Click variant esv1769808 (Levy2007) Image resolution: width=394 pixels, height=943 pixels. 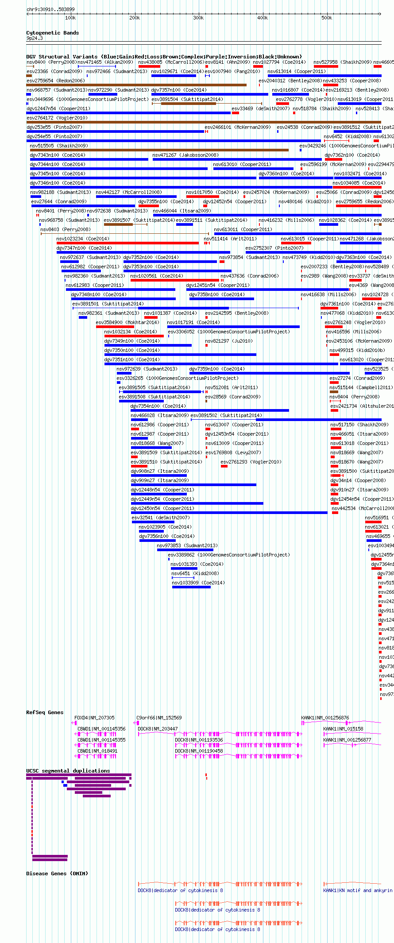pos(233,452)
